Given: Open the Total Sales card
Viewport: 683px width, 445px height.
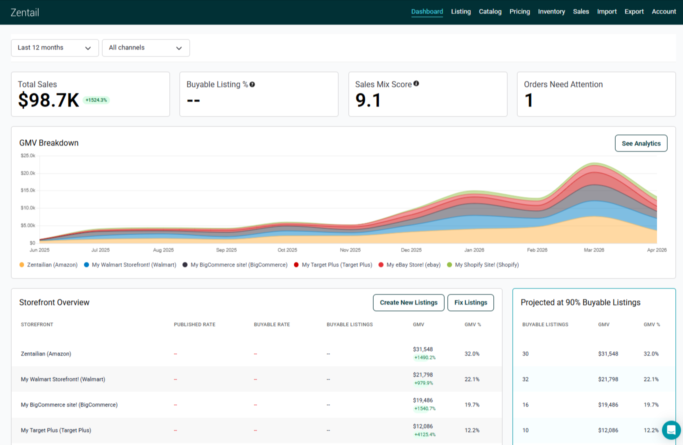Looking at the screenshot, I should (x=90, y=94).
